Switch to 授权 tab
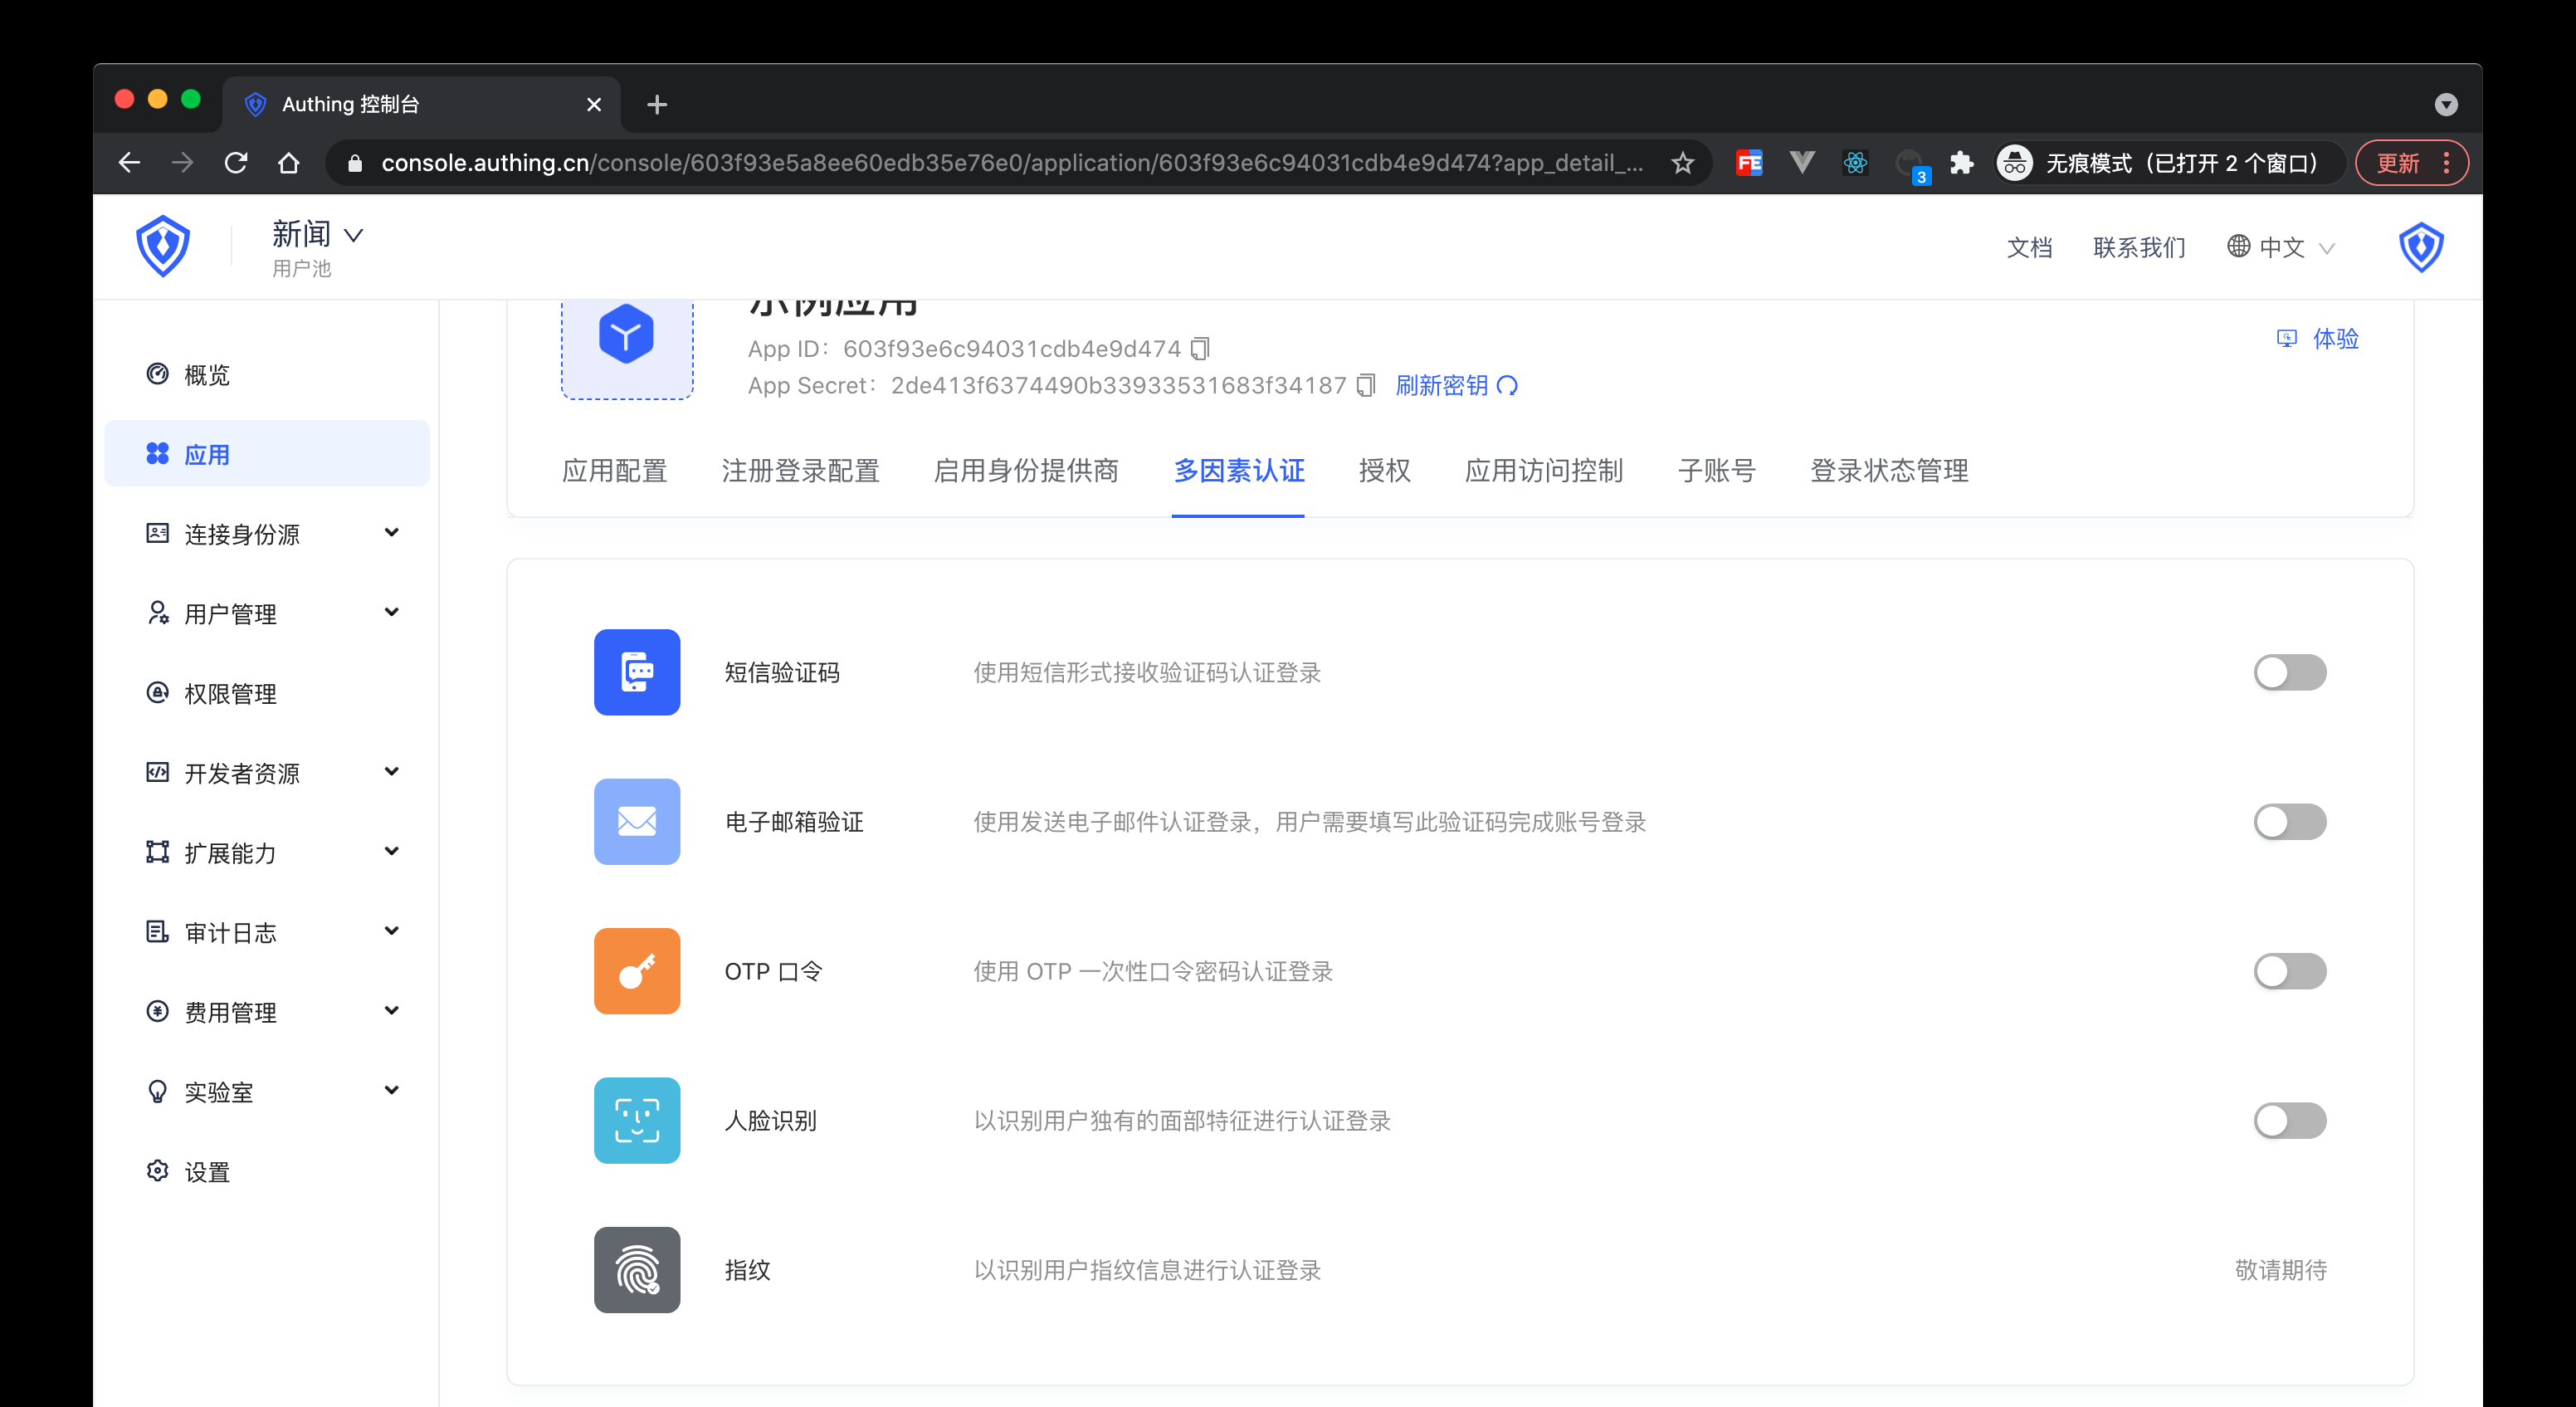 click(x=1384, y=470)
